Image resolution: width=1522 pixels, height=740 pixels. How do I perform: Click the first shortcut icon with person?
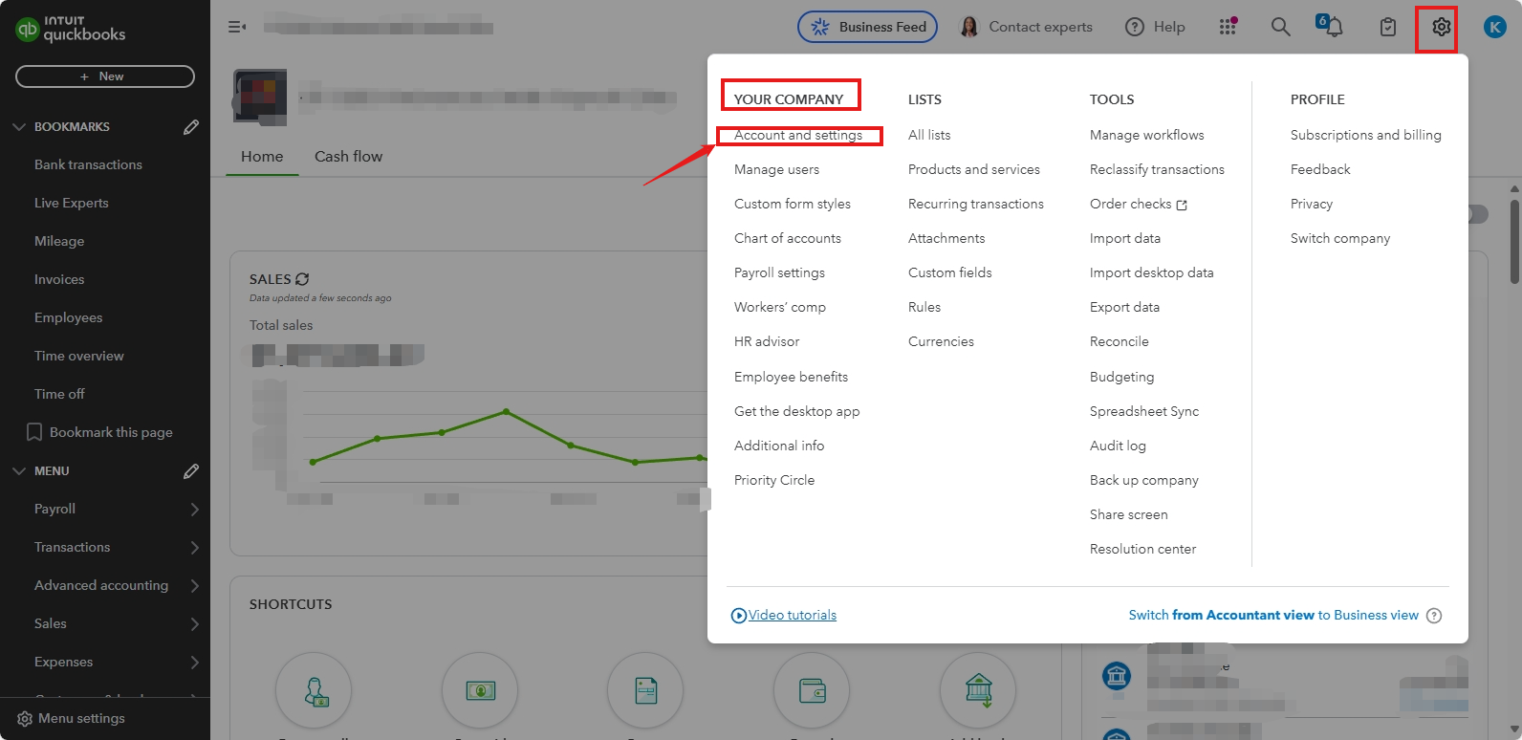314,690
